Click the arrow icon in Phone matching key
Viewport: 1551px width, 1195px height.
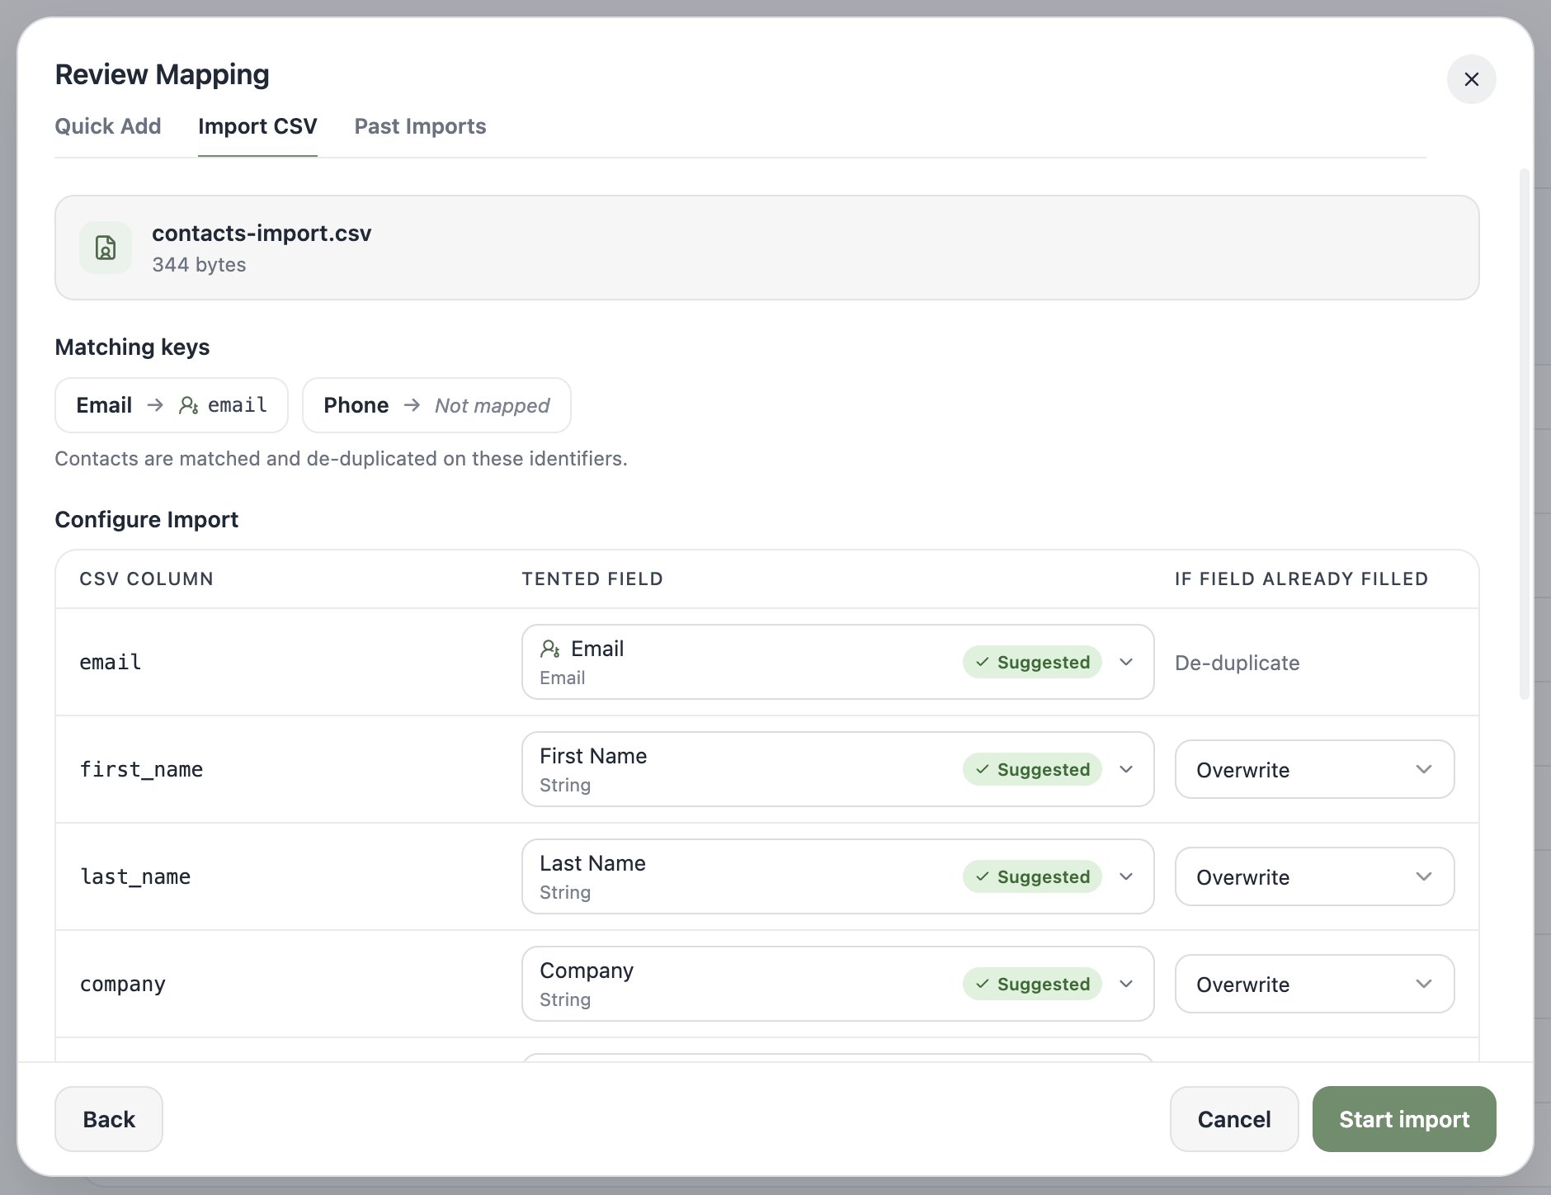412,405
